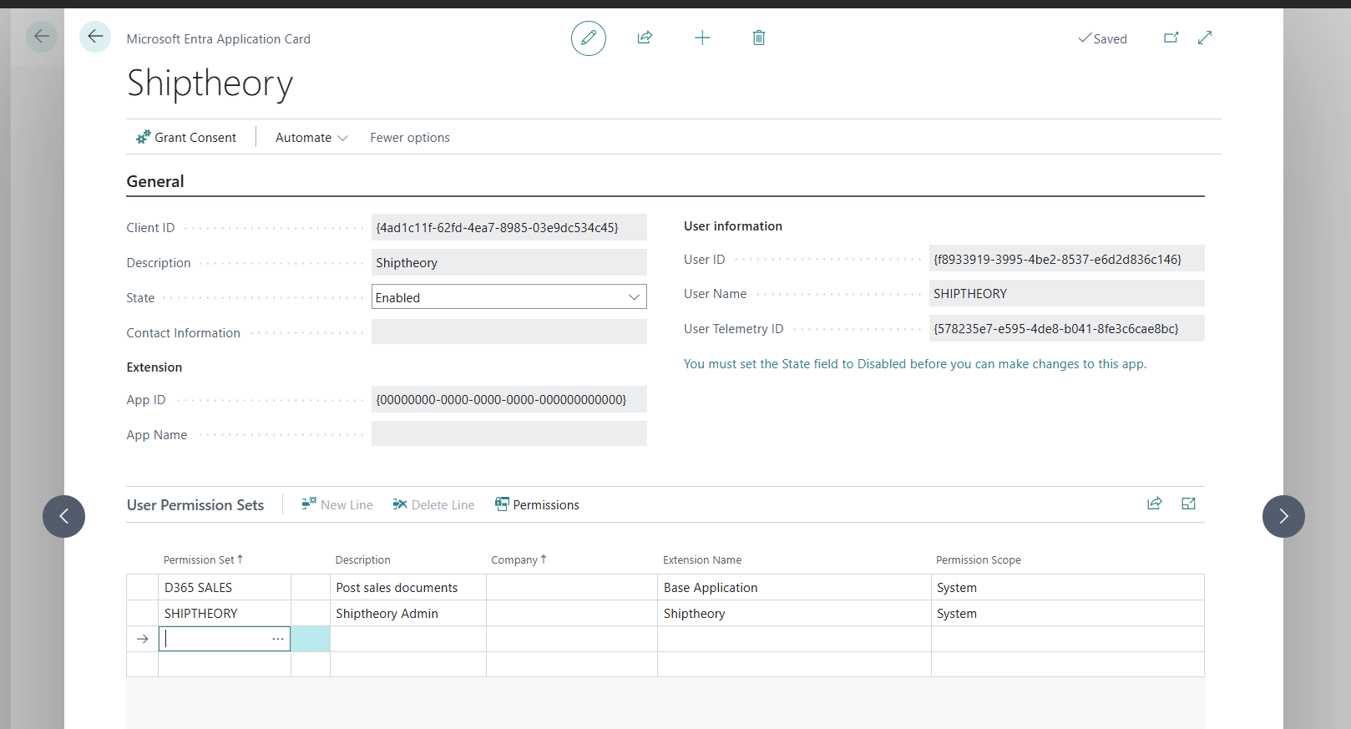The image size is (1351, 729).
Task: Click the User Name field
Action: (x=1067, y=293)
